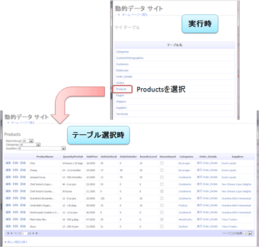
Task: Open Tokyo Traders supplier in Ikura row
Action: [229, 227]
